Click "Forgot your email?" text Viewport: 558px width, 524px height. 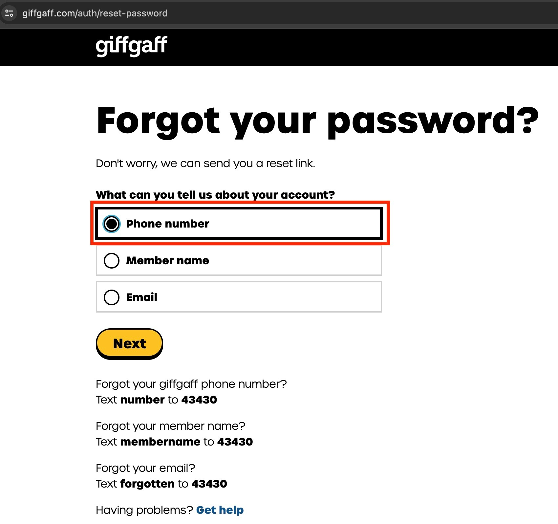[x=145, y=468]
